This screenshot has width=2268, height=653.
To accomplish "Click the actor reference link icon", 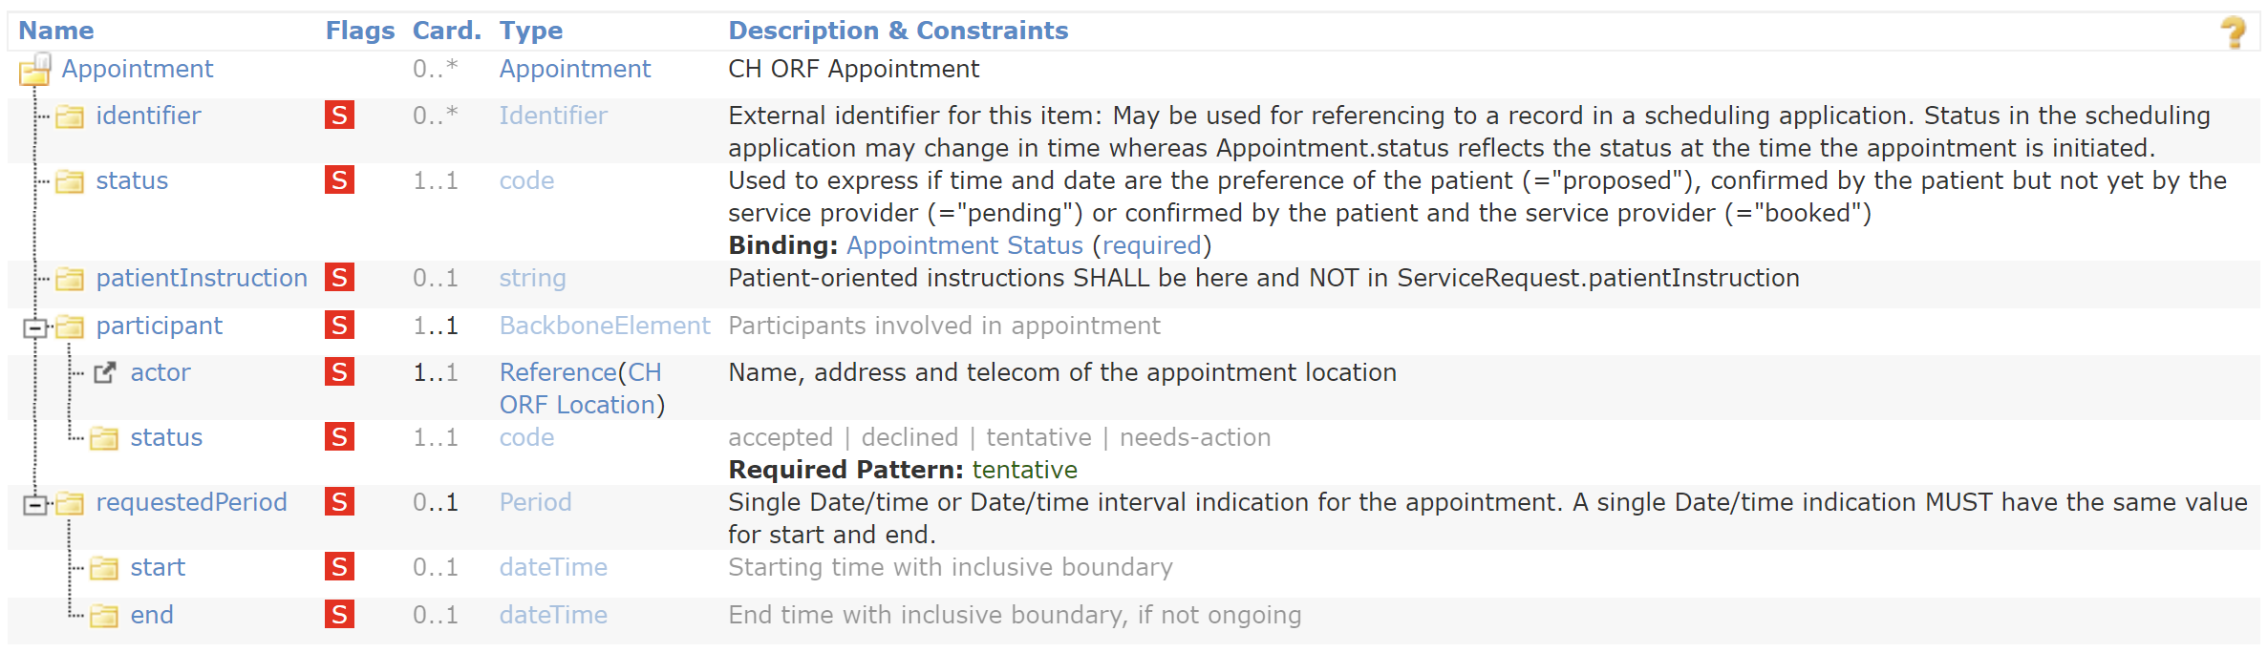I will point(104,373).
